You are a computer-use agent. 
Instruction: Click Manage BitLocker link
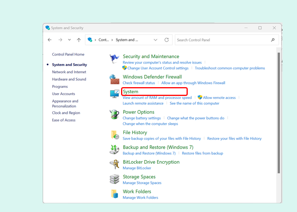[137, 168]
